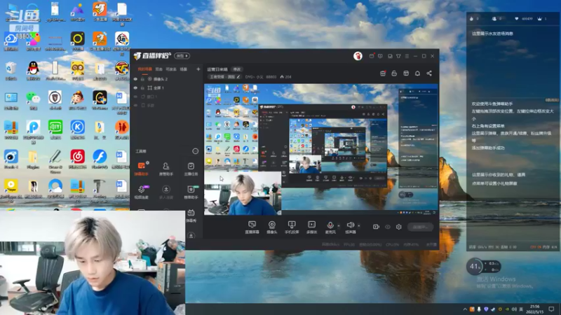Viewport: 561px width, 315px height.
Task: Click the funnel-shaped icon in the title bar
Action: point(398,56)
